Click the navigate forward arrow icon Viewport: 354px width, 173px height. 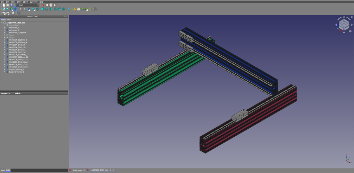(x=24, y=9)
